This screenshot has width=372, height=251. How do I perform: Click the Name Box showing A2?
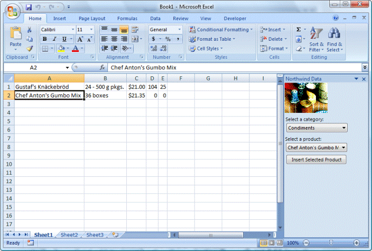[x=33, y=68]
